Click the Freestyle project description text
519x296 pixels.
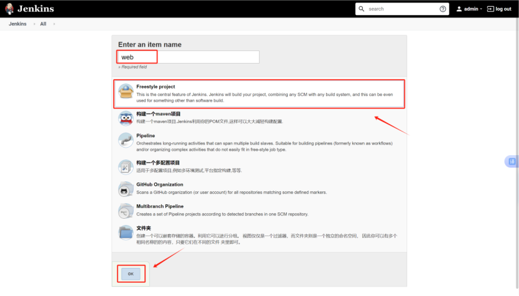click(265, 97)
